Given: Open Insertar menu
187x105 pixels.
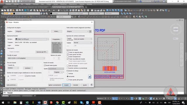Looking at the screenshot, I should [x=28, y=4].
